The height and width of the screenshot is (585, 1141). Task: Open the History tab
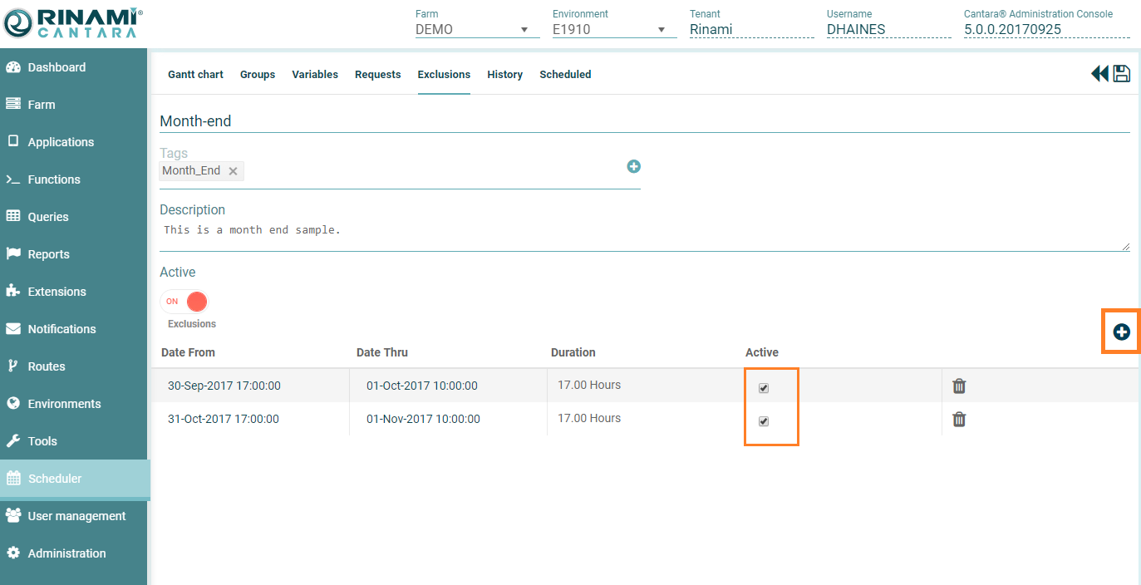pos(504,75)
